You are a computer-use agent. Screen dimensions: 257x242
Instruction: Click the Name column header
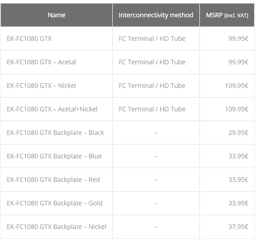click(x=57, y=15)
